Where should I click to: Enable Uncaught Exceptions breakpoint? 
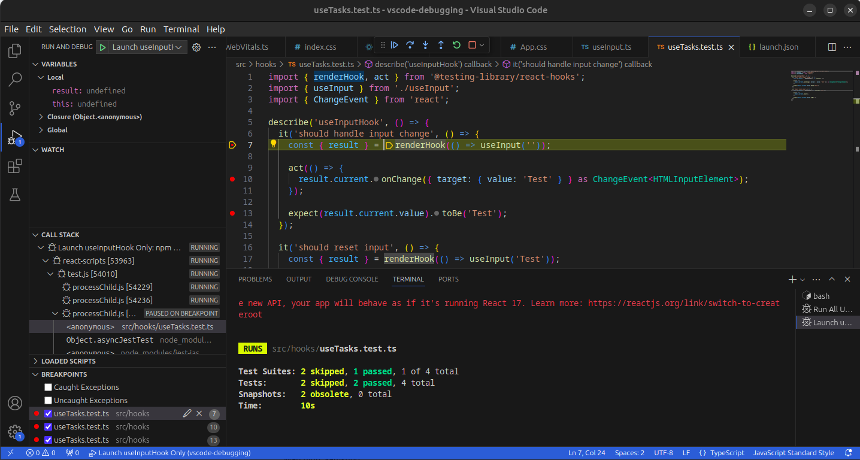tap(49, 401)
